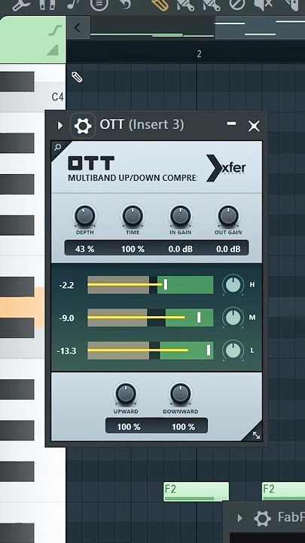Click the L band gain knob
Image resolution: width=305 pixels, height=543 pixels.
(x=233, y=350)
